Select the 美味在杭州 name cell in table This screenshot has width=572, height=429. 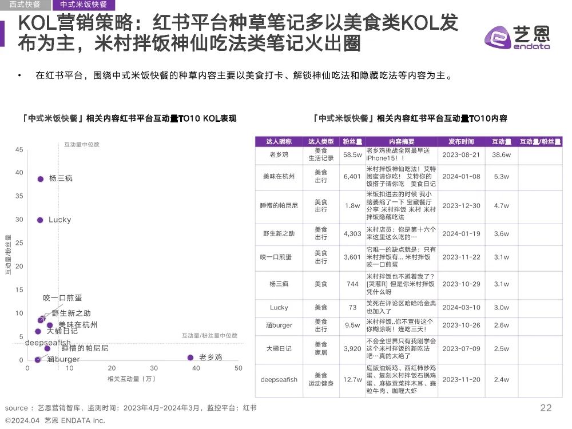pos(279,177)
